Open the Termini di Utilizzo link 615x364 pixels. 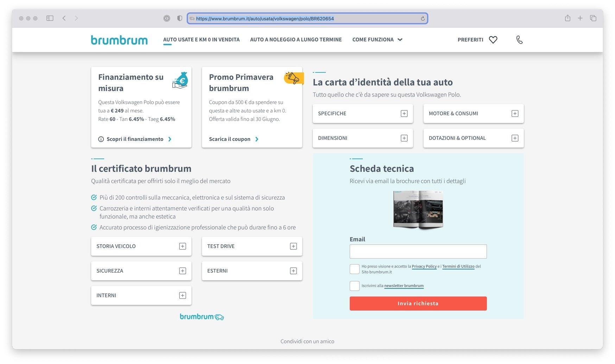coord(458,267)
